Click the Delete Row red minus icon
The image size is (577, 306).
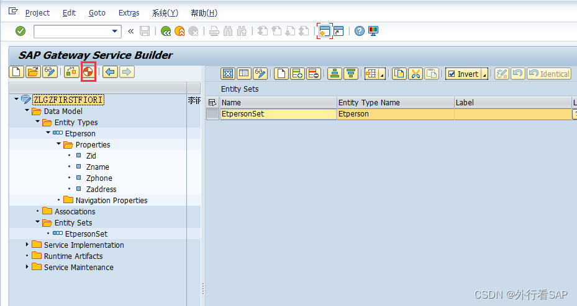(314, 74)
